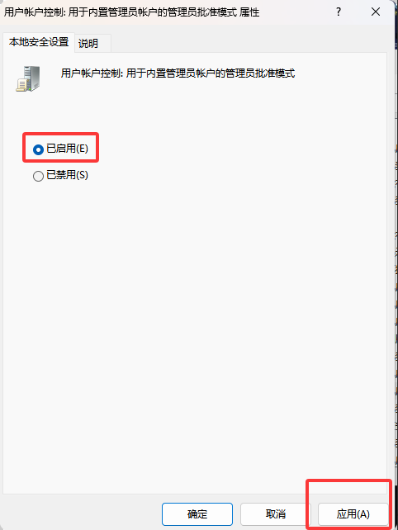Click the 已启用(E) label text
The image size is (398, 530).
[67, 149]
